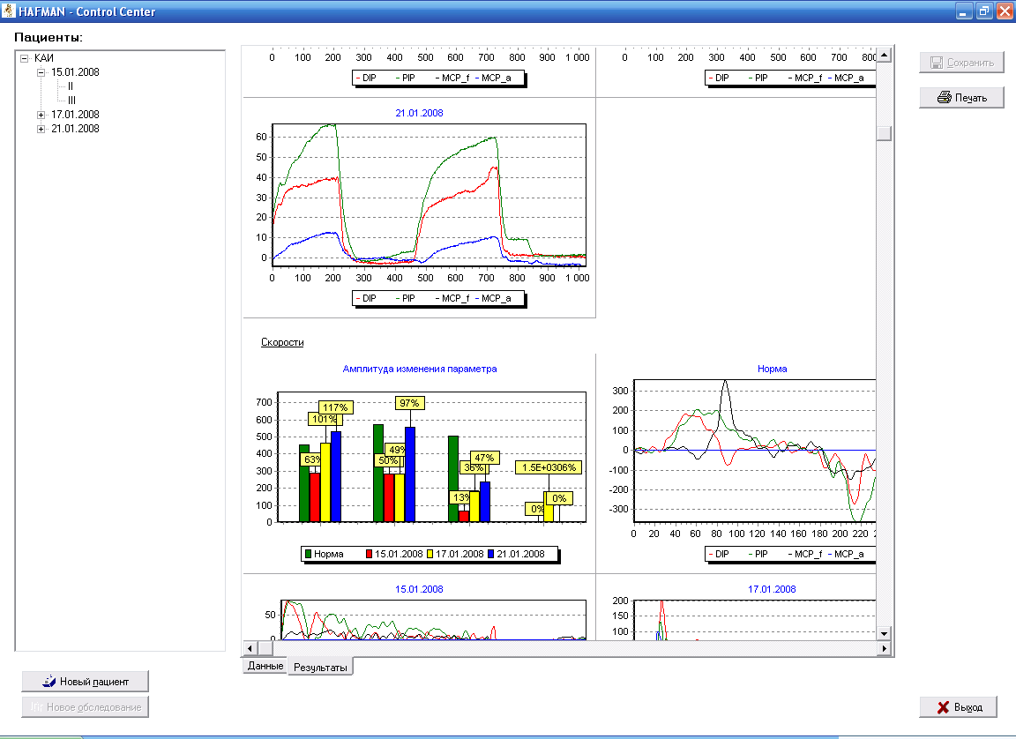The image size is (1016, 739).
Task: Click the Скорости section heading
Action: tap(282, 342)
